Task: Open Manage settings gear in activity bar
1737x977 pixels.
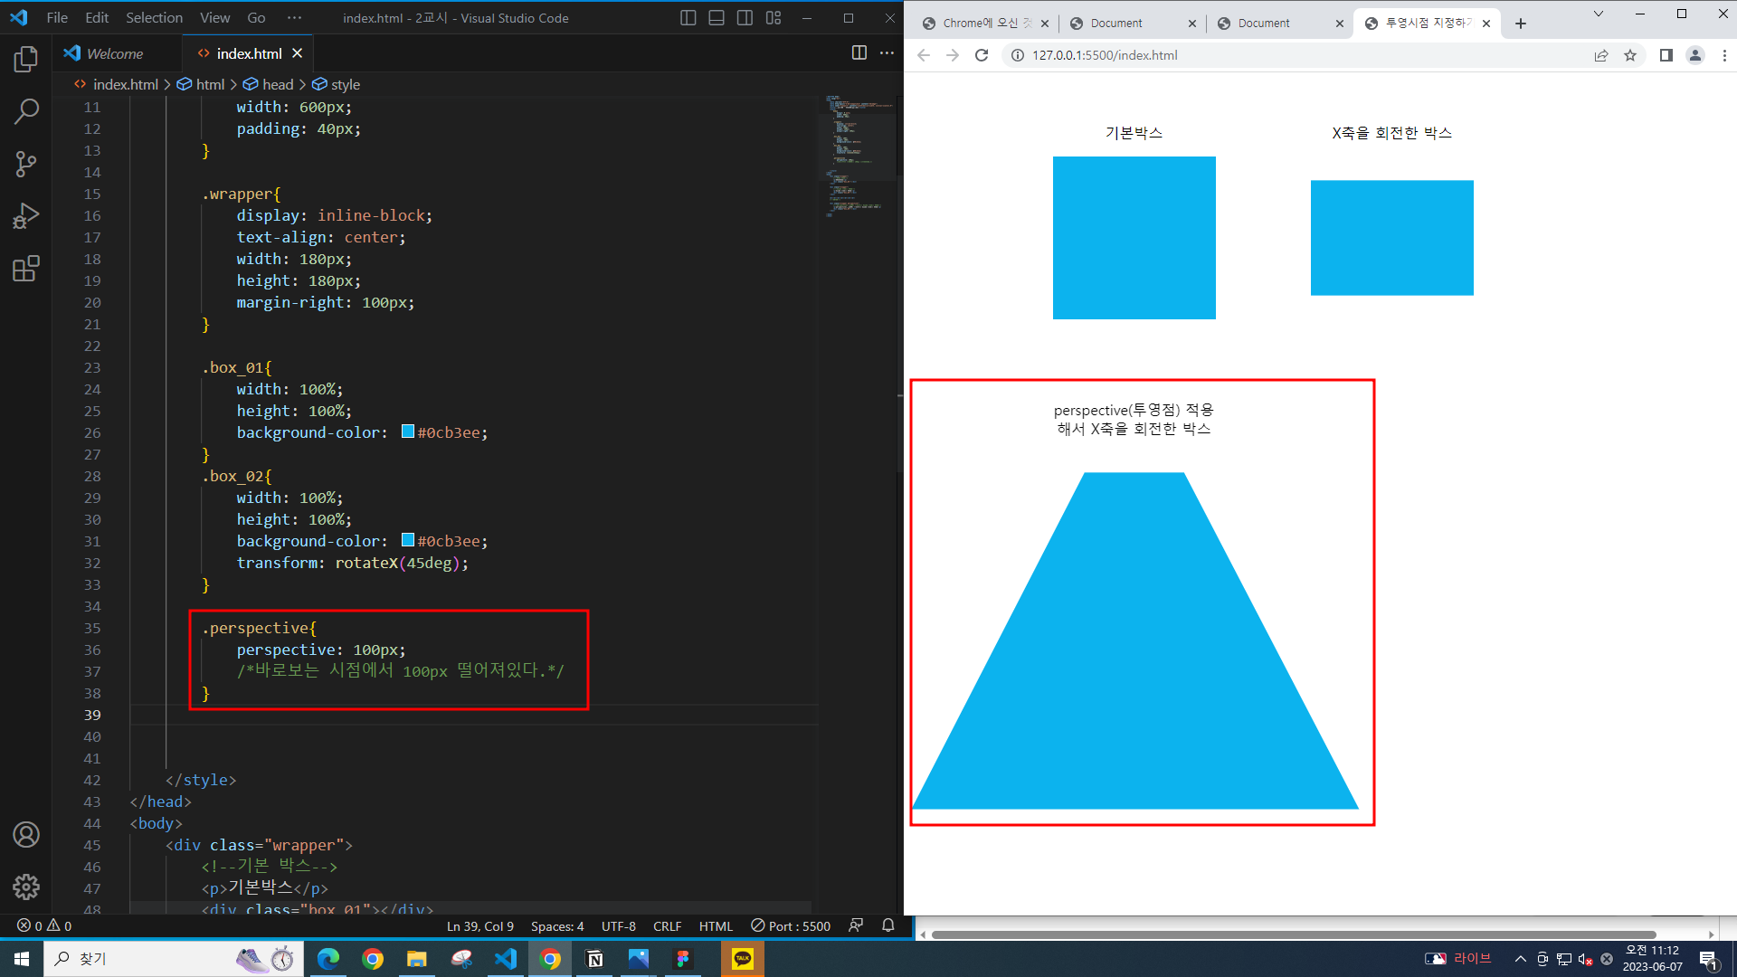Action: [x=26, y=887]
